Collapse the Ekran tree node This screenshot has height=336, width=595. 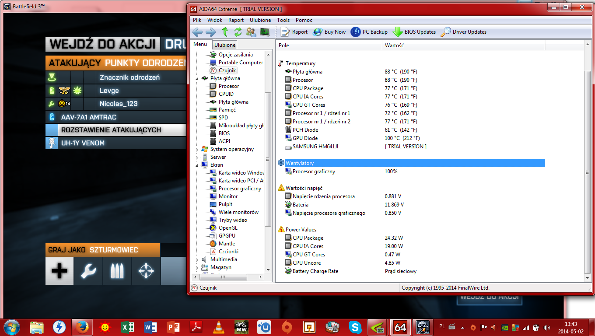point(197,165)
